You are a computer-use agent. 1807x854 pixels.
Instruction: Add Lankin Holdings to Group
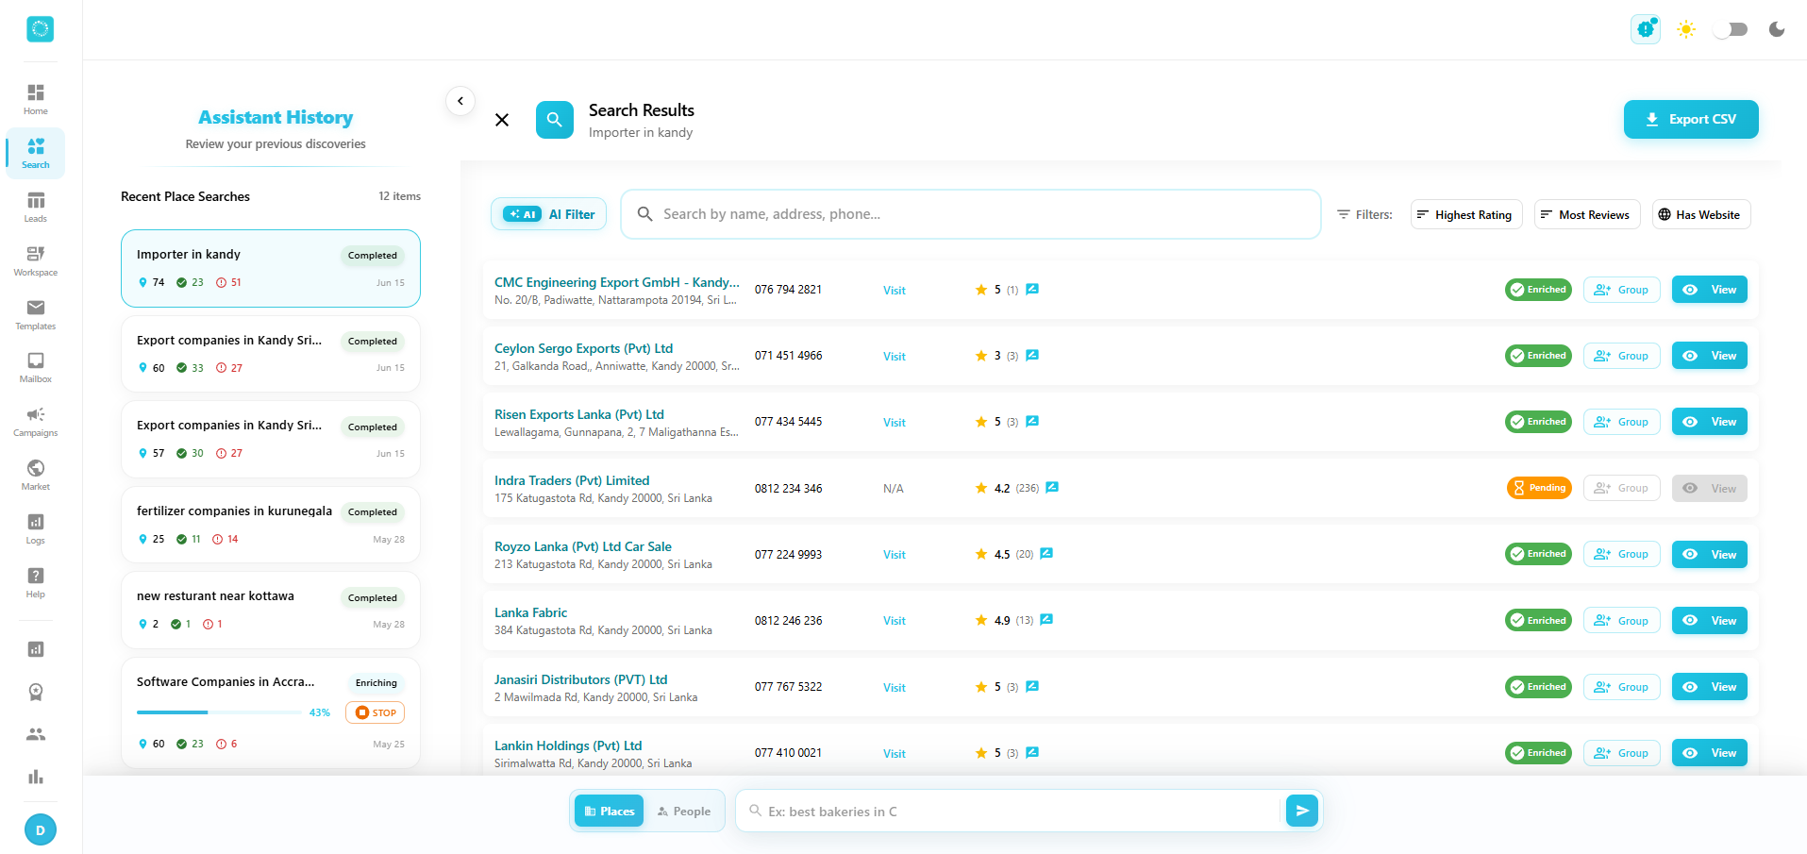point(1621,753)
